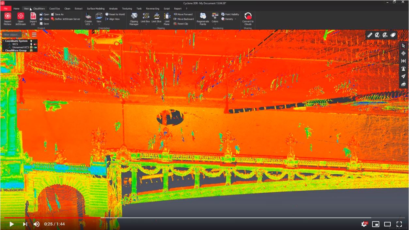Open the Limit Box dropdown
The width and height of the screenshot is (409, 230).
pyautogui.click(x=146, y=24)
